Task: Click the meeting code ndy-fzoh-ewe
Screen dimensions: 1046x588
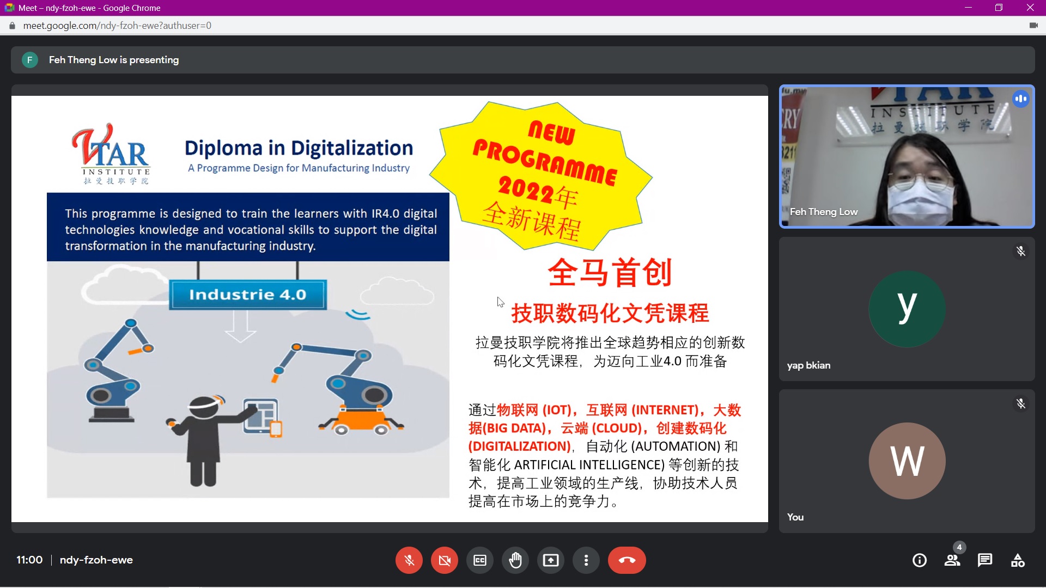Action: (x=96, y=560)
